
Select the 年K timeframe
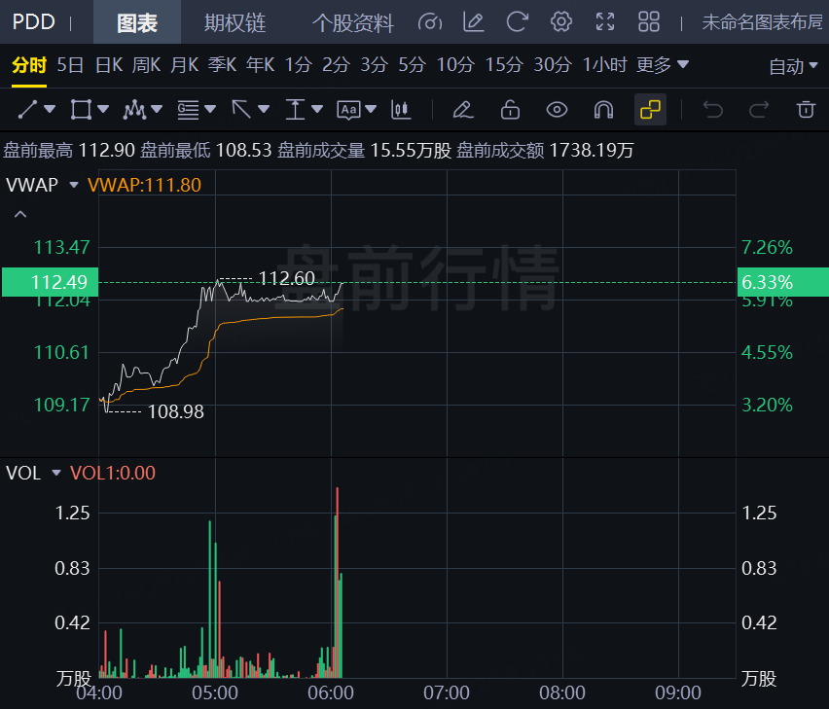coord(260,65)
